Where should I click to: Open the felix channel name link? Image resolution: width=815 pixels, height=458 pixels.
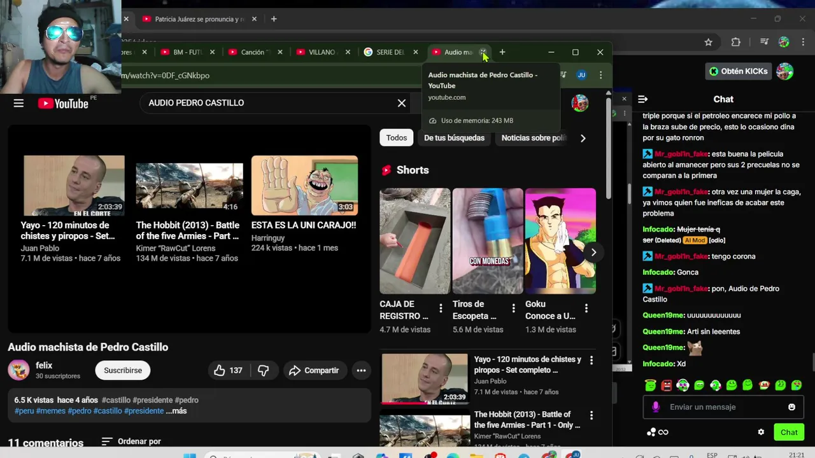[44, 365]
